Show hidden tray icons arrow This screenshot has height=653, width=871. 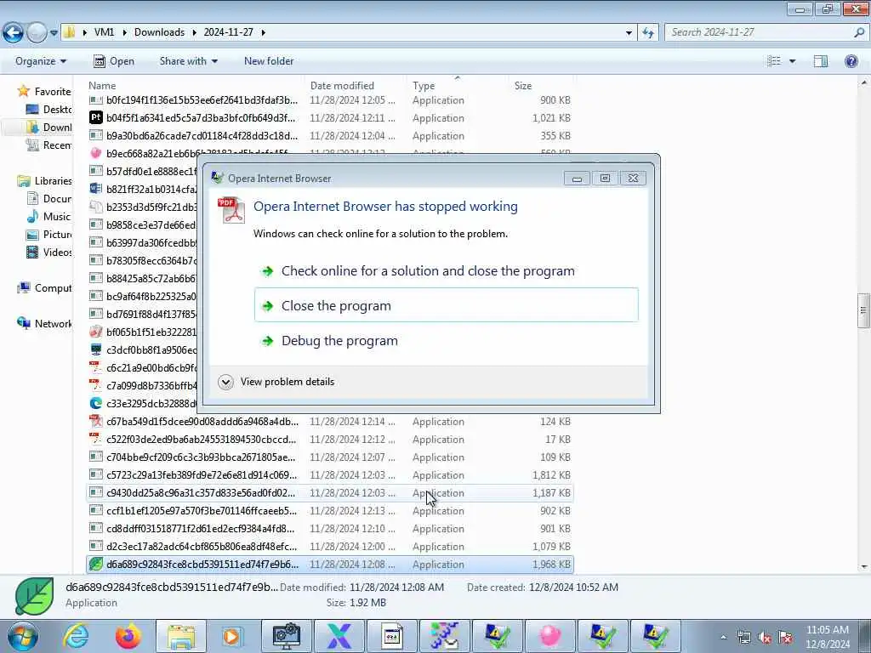click(x=723, y=638)
